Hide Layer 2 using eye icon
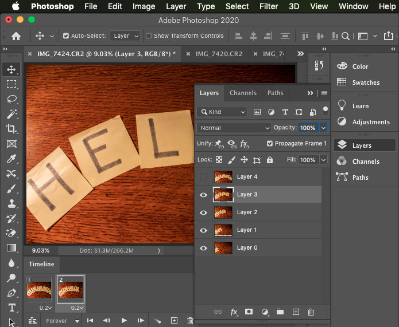Image resolution: width=399 pixels, height=327 pixels. 203,212
